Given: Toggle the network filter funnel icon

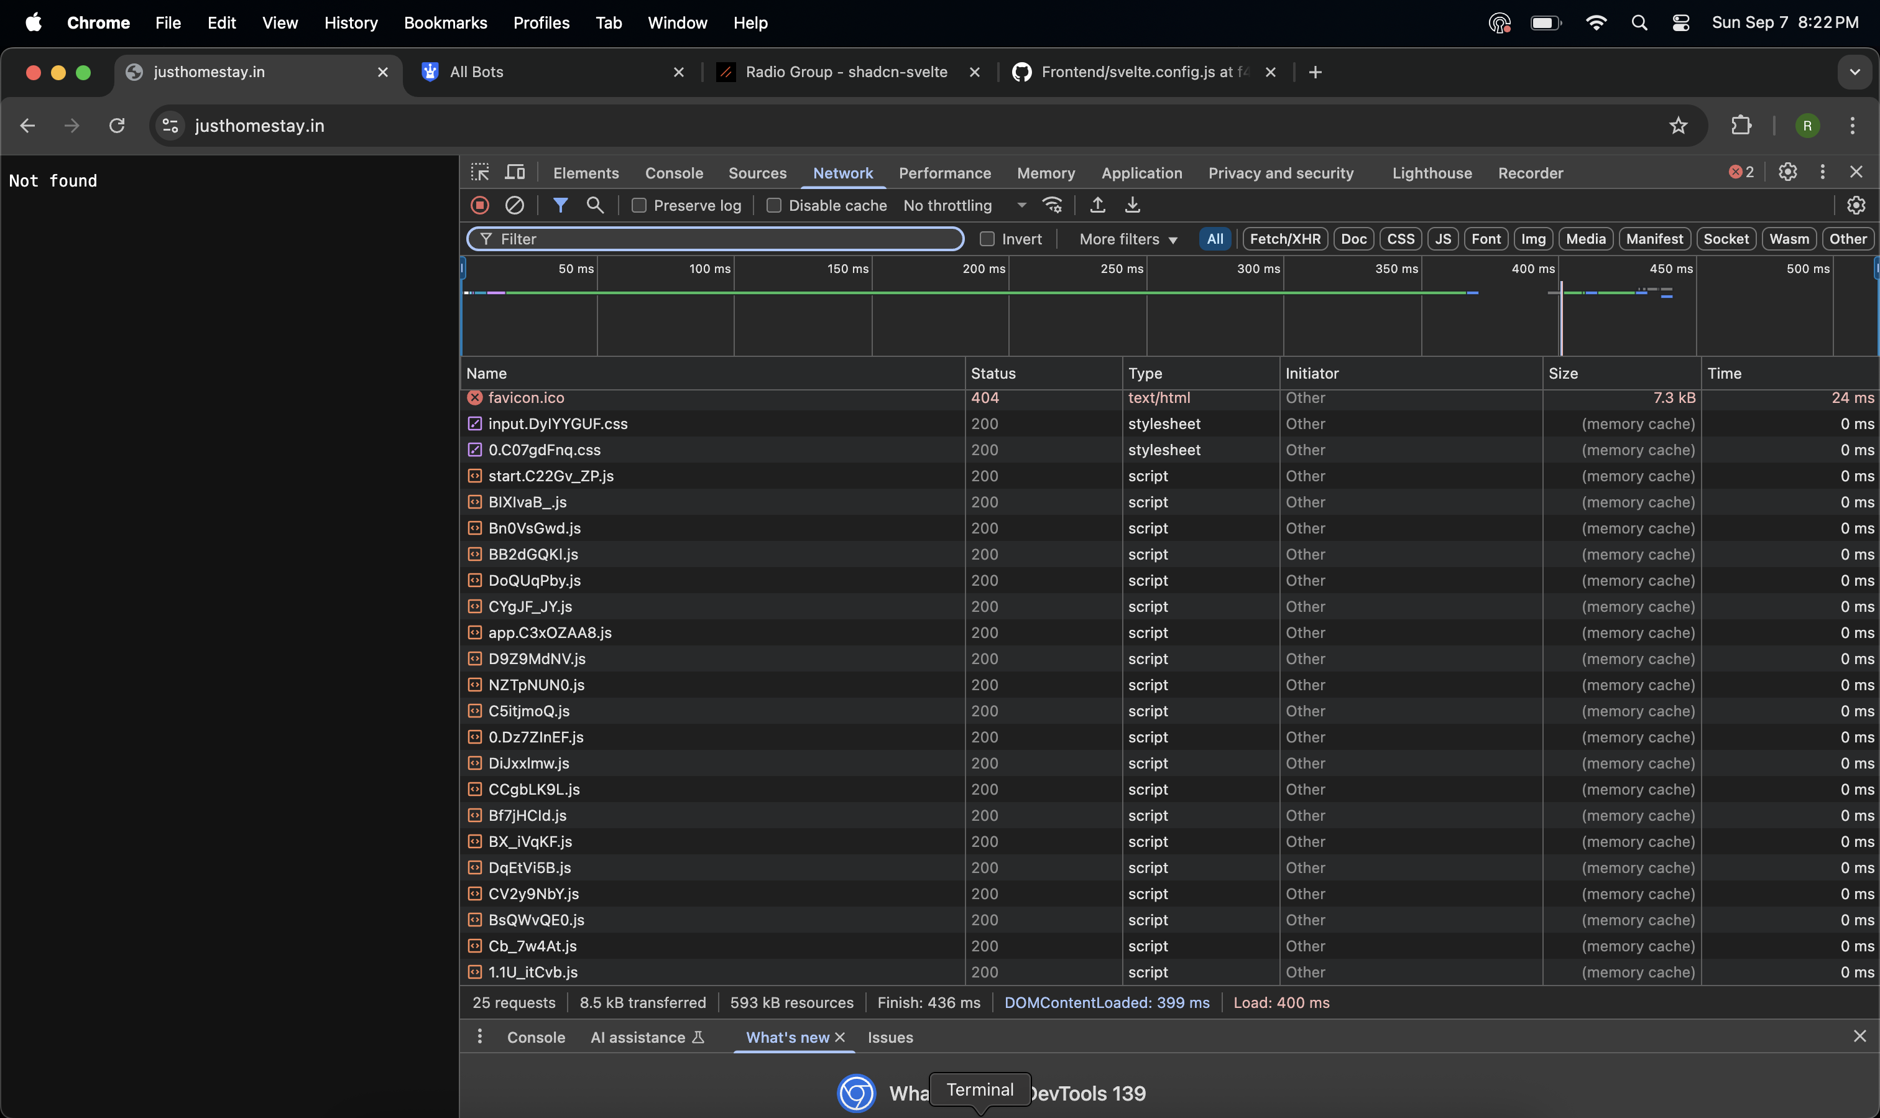Looking at the screenshot, I should [560, 205].
